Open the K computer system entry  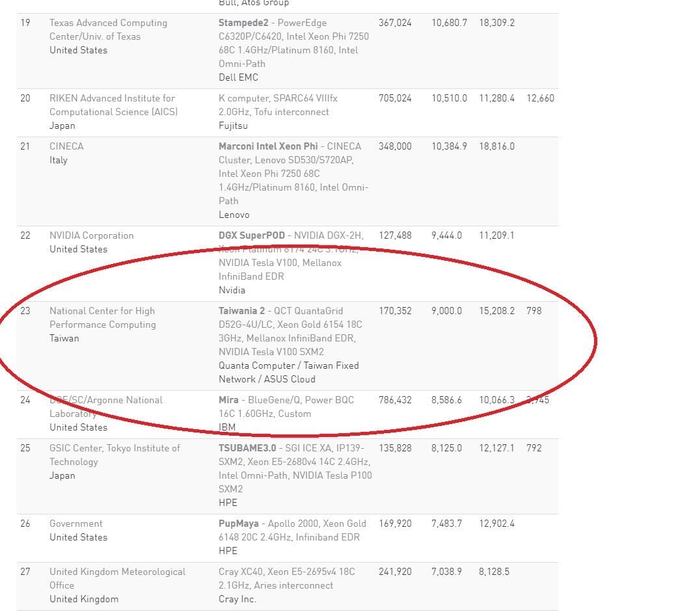(x=278, y=105)
